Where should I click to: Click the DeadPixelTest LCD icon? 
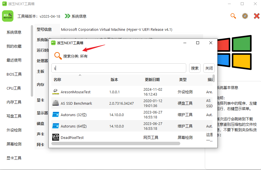55,137
